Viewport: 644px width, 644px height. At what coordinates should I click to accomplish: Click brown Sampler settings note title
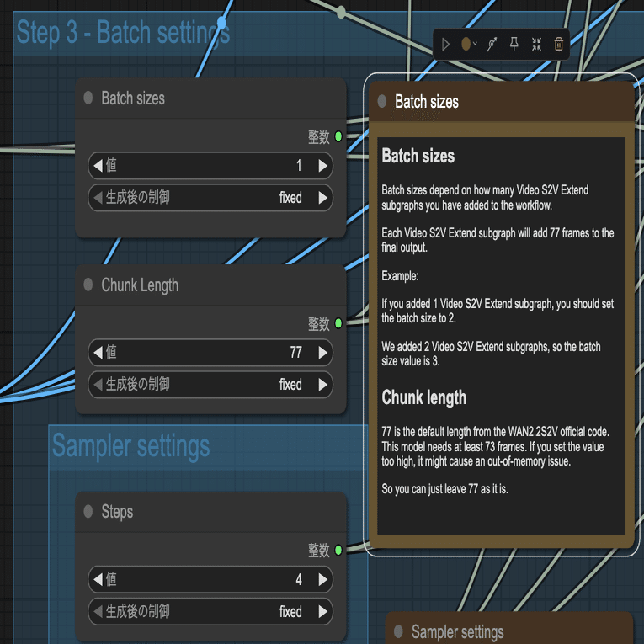458,632
